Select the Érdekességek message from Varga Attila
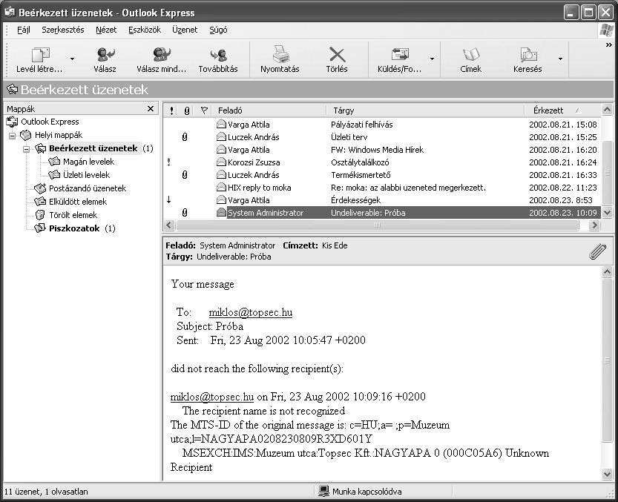Screen dimensions: 618x502 382,200
